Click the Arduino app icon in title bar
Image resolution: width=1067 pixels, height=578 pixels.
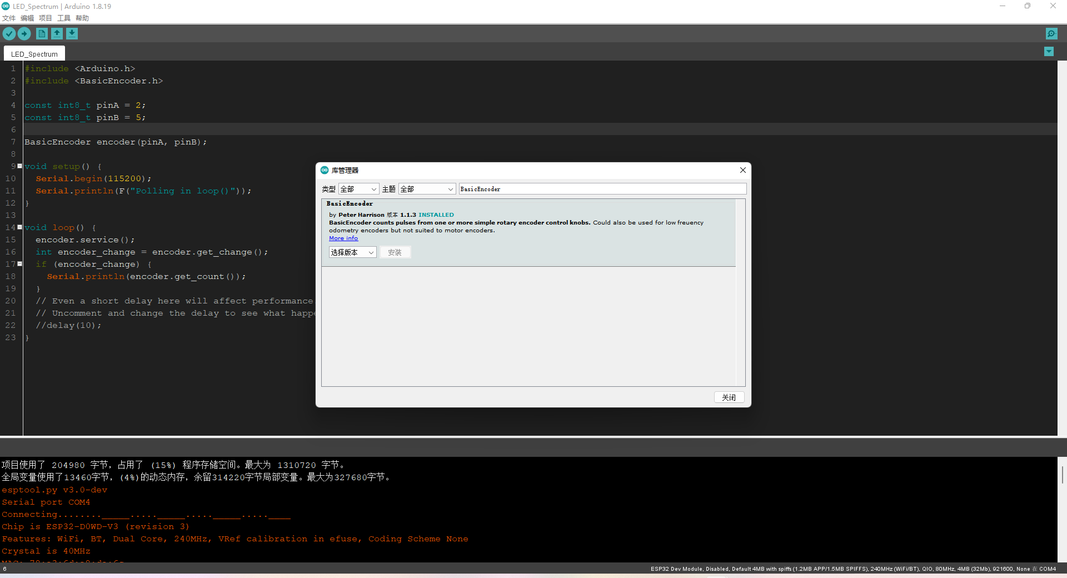(x=6, y=6)
